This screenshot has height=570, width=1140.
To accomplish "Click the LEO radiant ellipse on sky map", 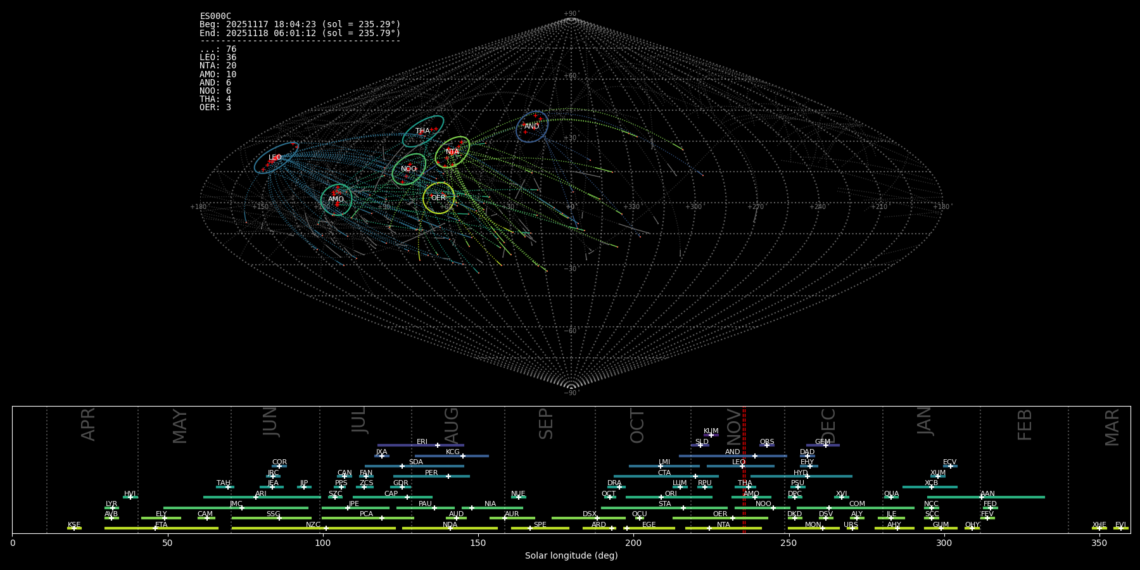I will tap(275, 158).
